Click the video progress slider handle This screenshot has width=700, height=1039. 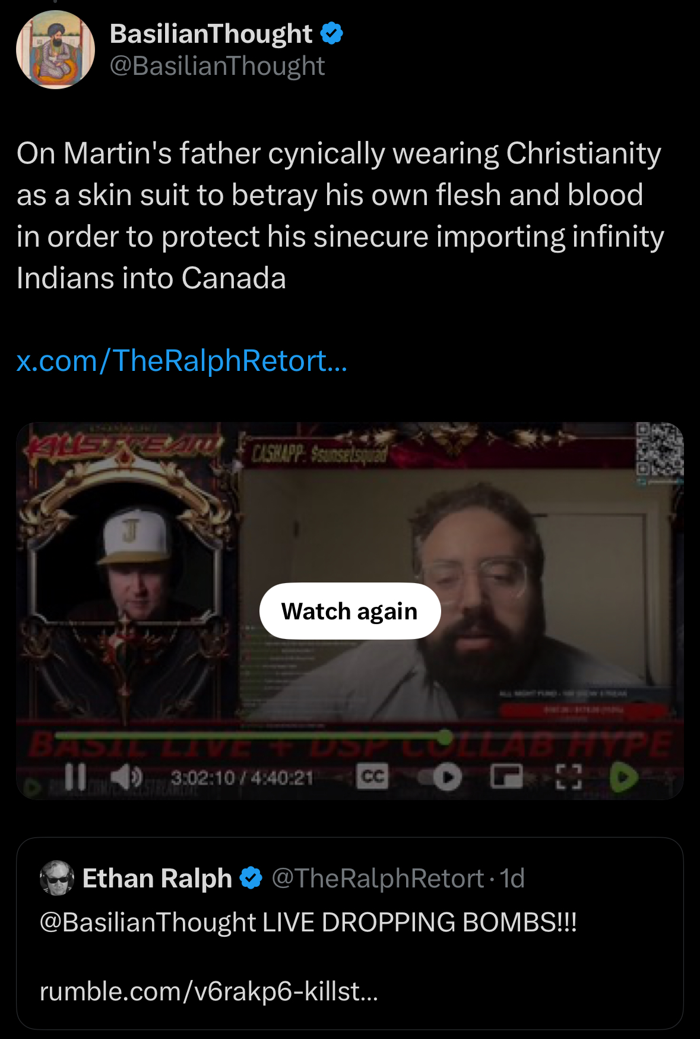(x=445, y=737)
